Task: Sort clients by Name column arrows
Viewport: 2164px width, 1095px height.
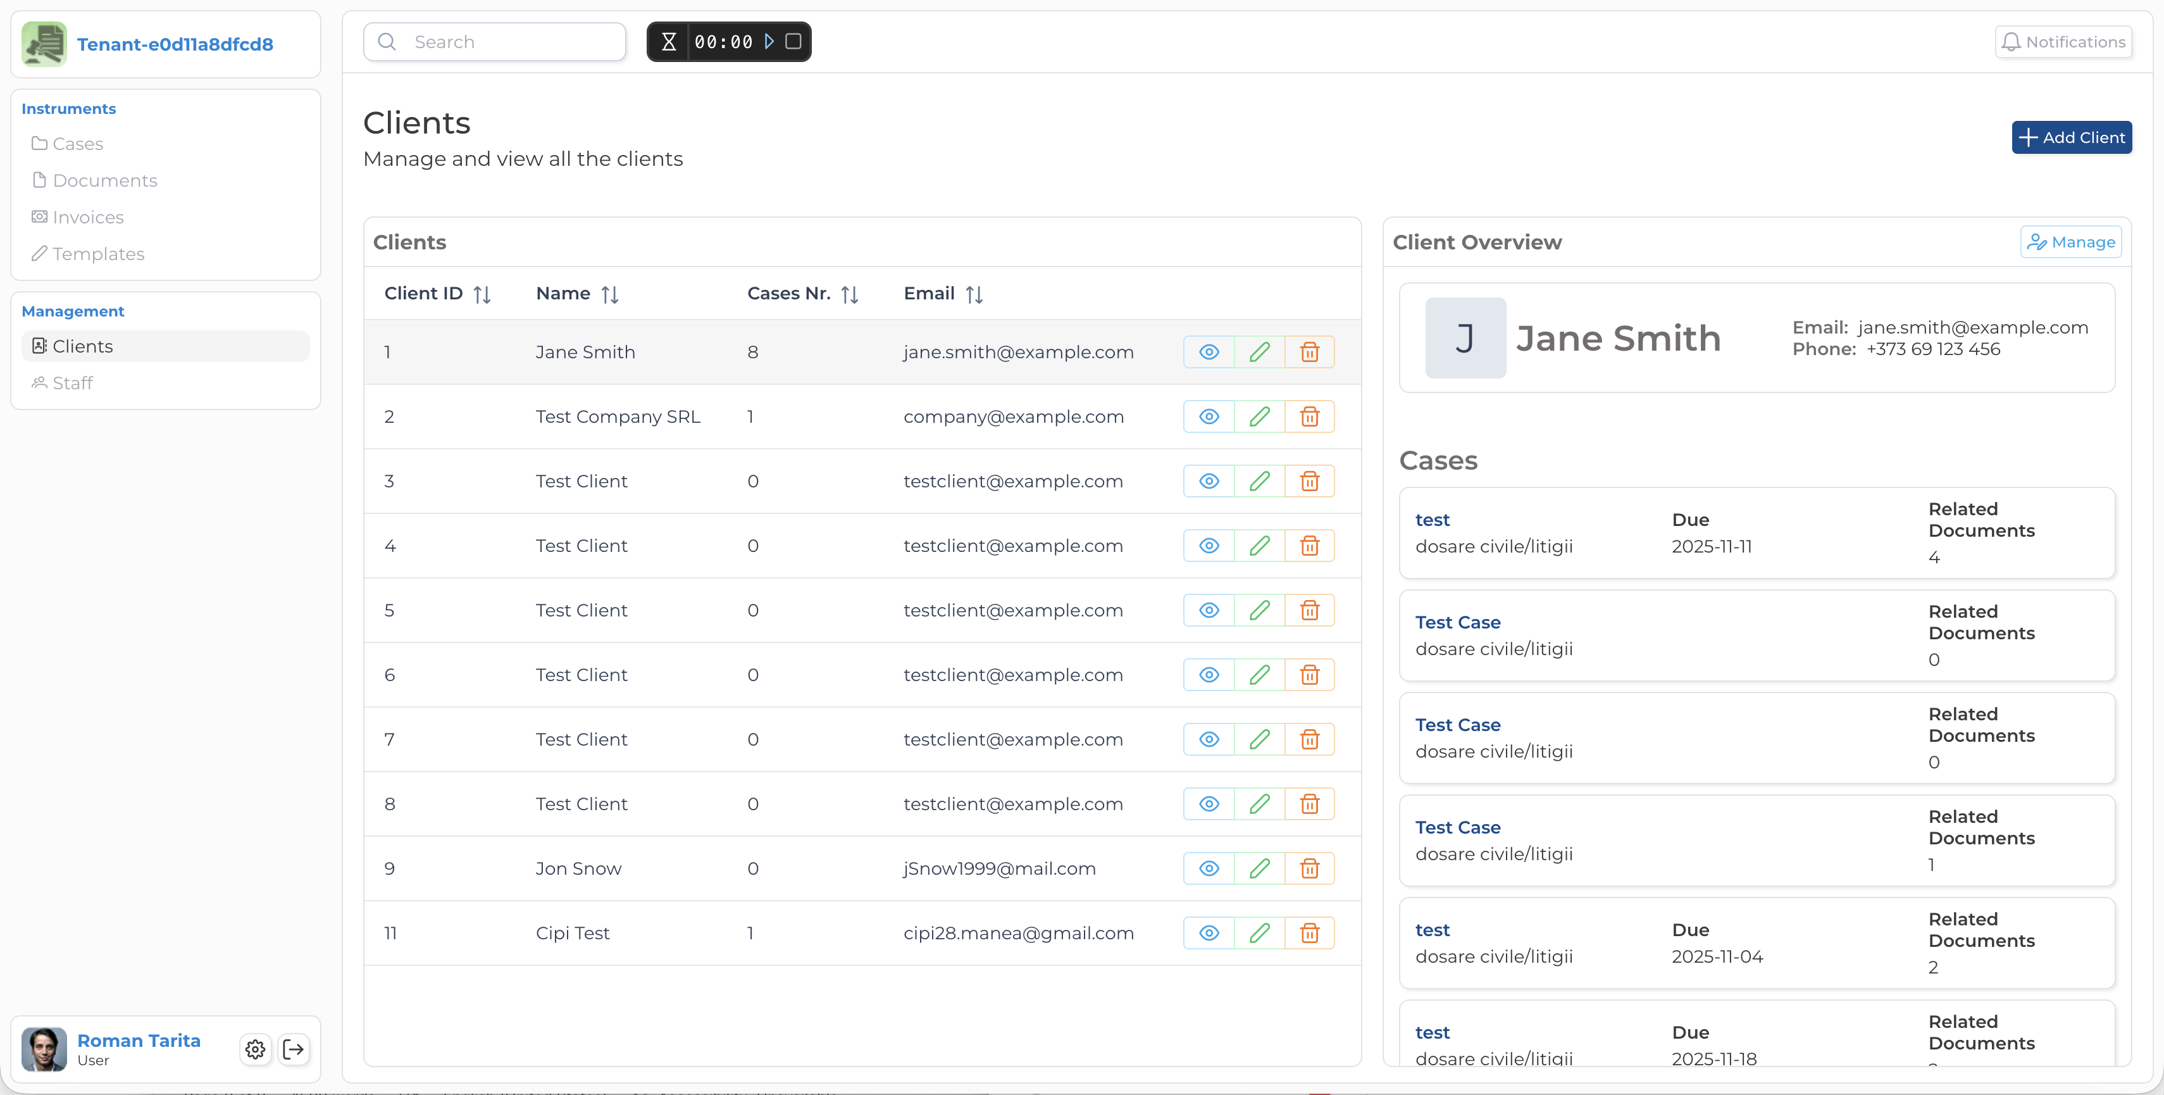Action: coord(610,294)
